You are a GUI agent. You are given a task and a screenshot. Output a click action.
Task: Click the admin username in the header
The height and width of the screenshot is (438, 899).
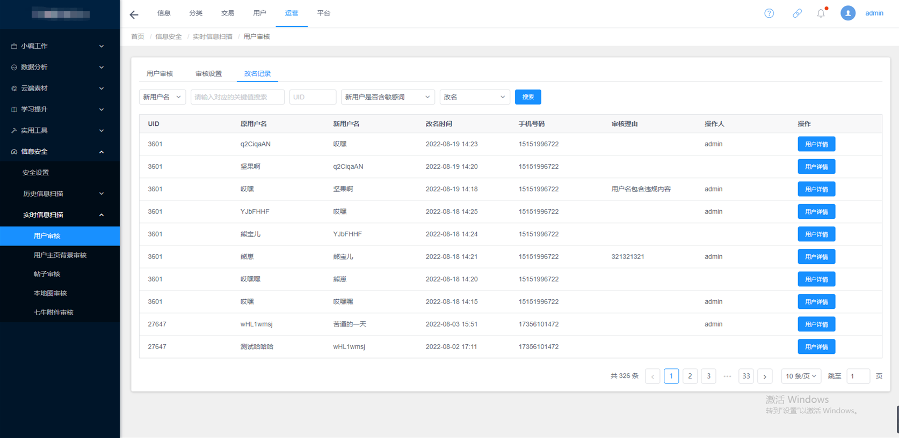click(874, 13)
